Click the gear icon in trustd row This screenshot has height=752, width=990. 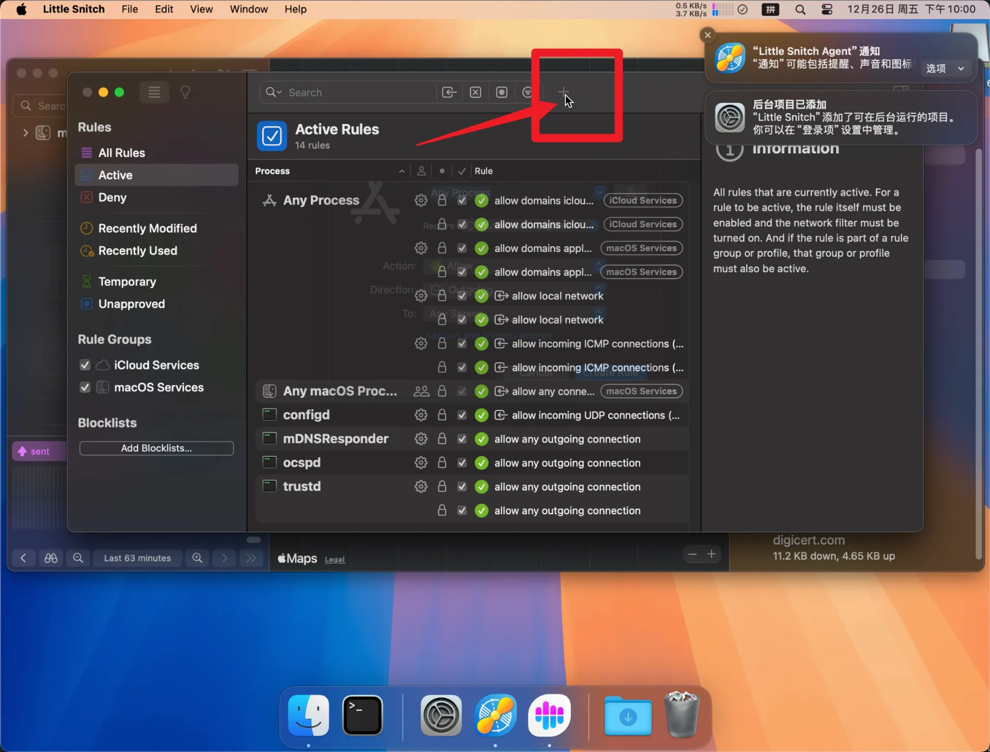(x=421, y=487)
